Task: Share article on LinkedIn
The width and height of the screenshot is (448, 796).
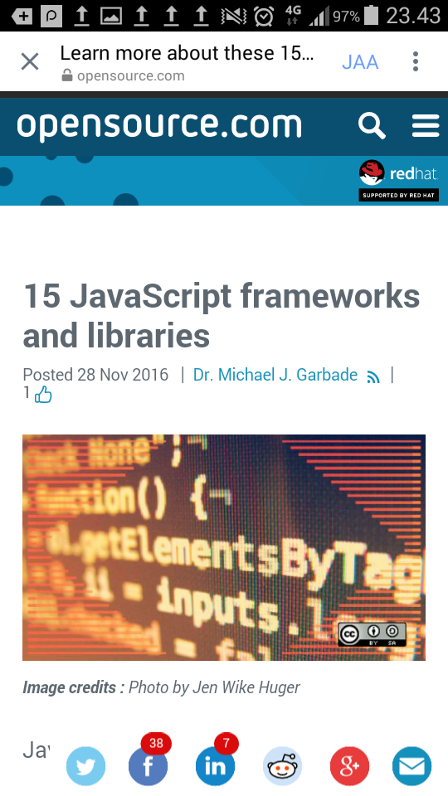Action: (x=216, y=766)
